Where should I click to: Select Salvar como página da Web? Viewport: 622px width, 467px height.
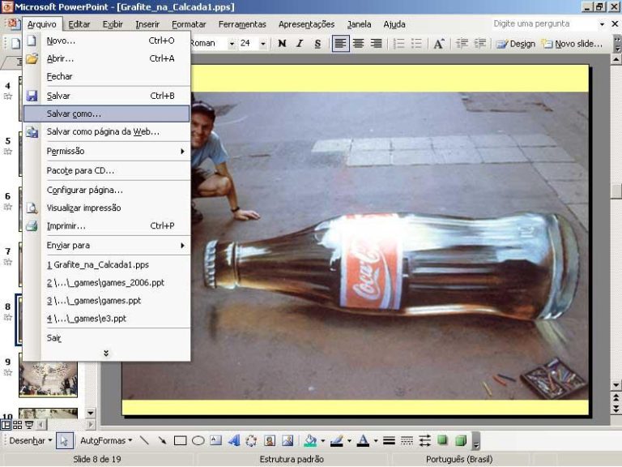click(x=106, y=132)
